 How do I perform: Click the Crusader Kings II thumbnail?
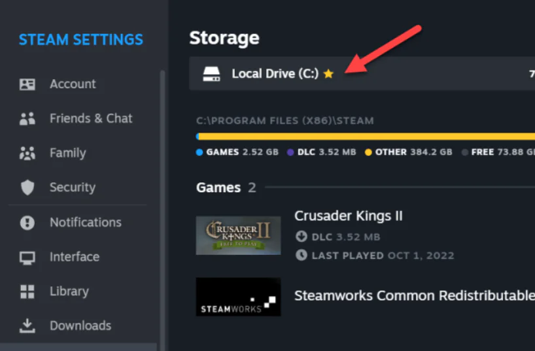pyautogui.click(x=238, y=235)
